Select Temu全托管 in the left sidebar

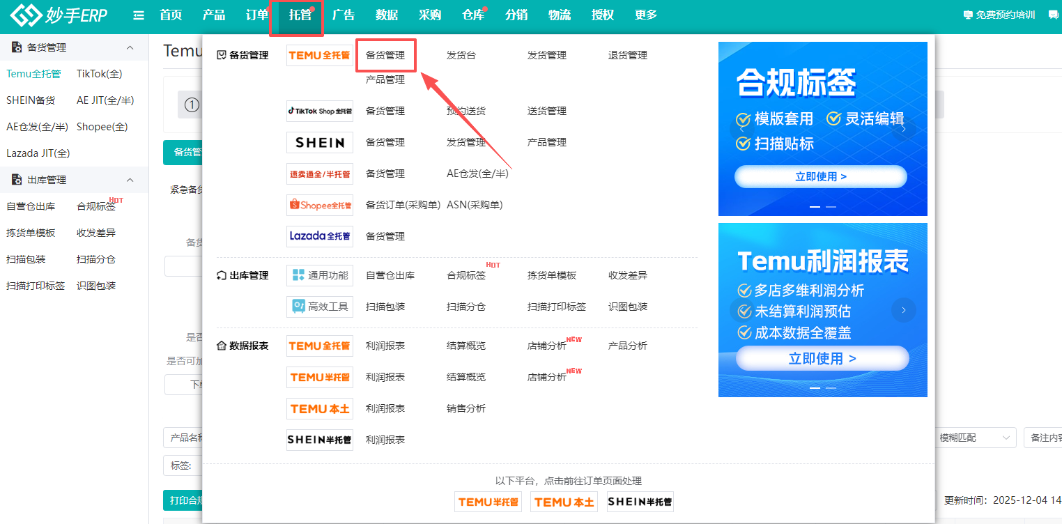click(33, 74)
